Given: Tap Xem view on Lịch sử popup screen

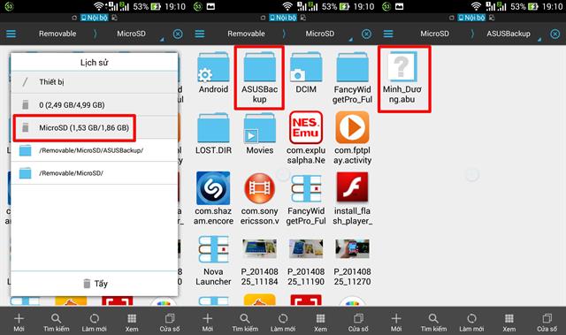Looking at the screenshot, I should coord(132,322).
